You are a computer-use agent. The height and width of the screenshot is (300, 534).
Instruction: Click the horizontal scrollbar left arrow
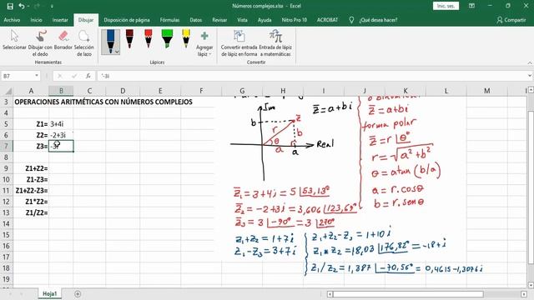[330, 294]
